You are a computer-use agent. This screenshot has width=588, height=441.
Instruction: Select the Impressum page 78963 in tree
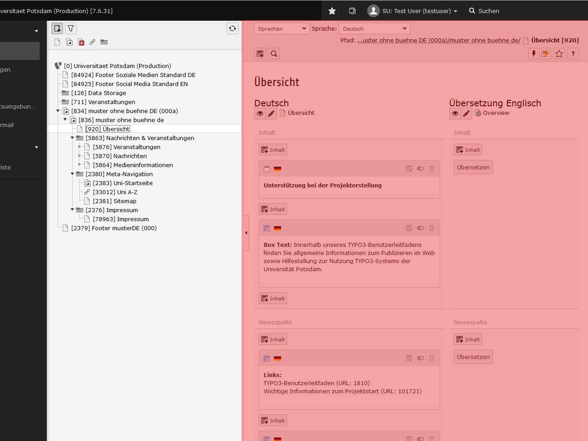(x=120, y=219)
